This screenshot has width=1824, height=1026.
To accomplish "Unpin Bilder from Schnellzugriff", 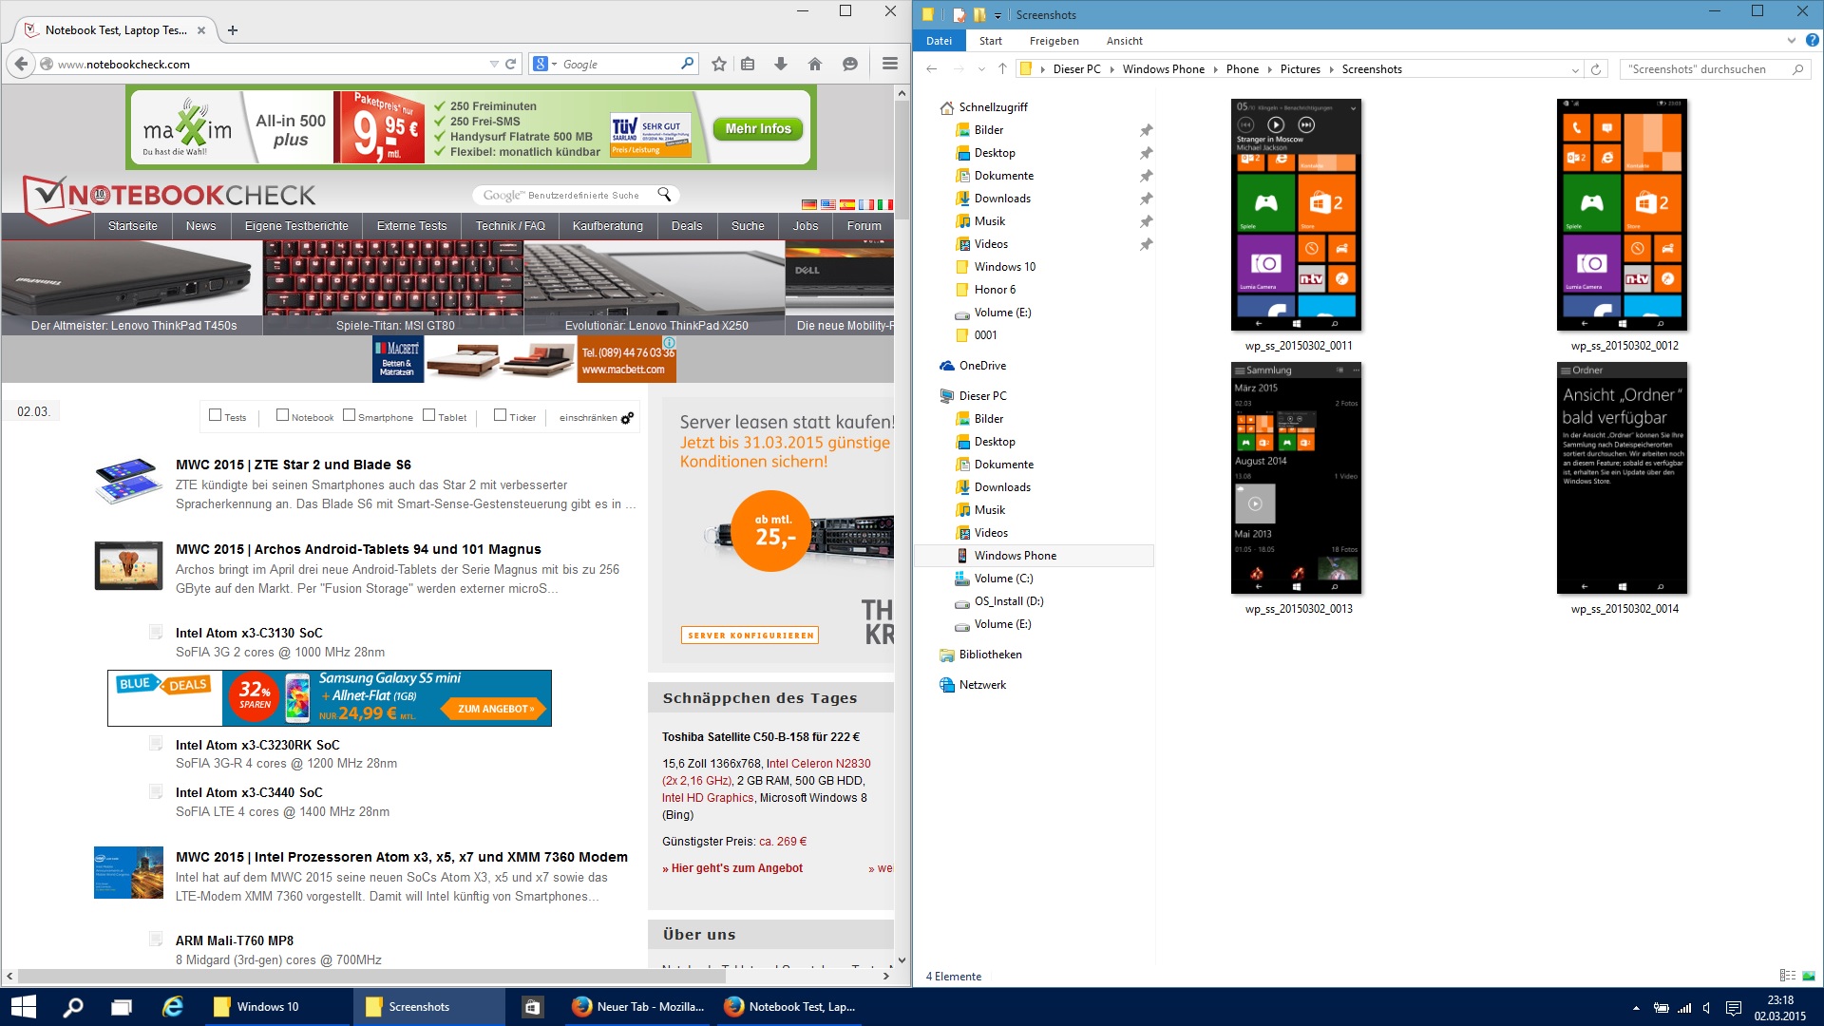I will pos(1146,130).
